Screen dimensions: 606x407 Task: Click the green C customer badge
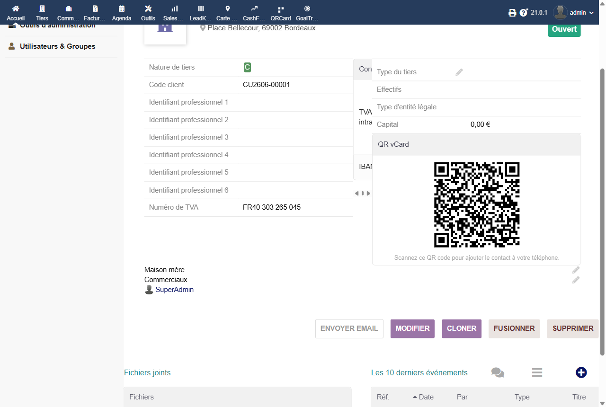click(x=247, y=67)
